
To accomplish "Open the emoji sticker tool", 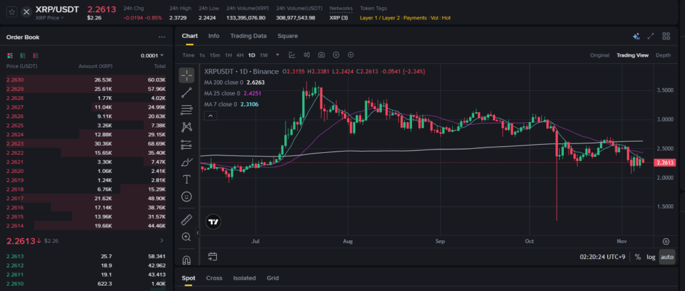I will [187, 197].
